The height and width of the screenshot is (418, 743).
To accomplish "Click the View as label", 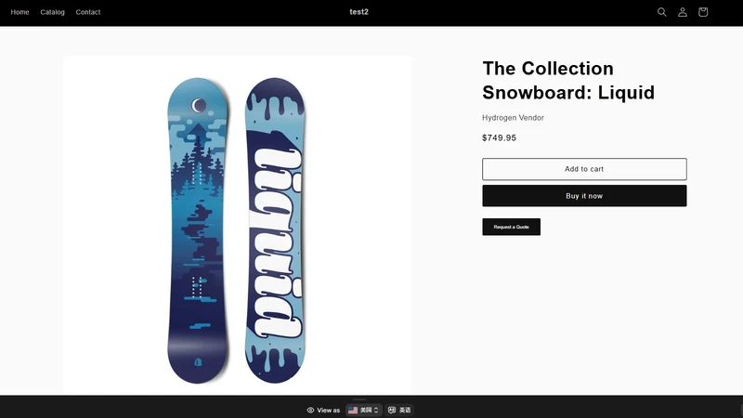I will 329,411.
